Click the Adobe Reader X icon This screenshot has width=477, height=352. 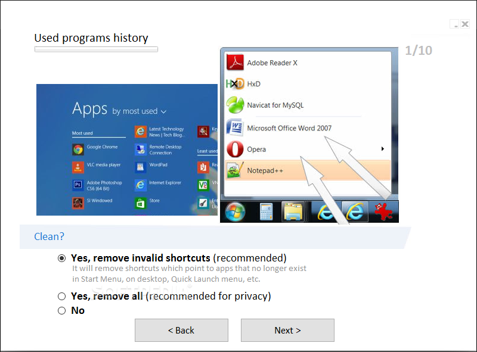235,63
